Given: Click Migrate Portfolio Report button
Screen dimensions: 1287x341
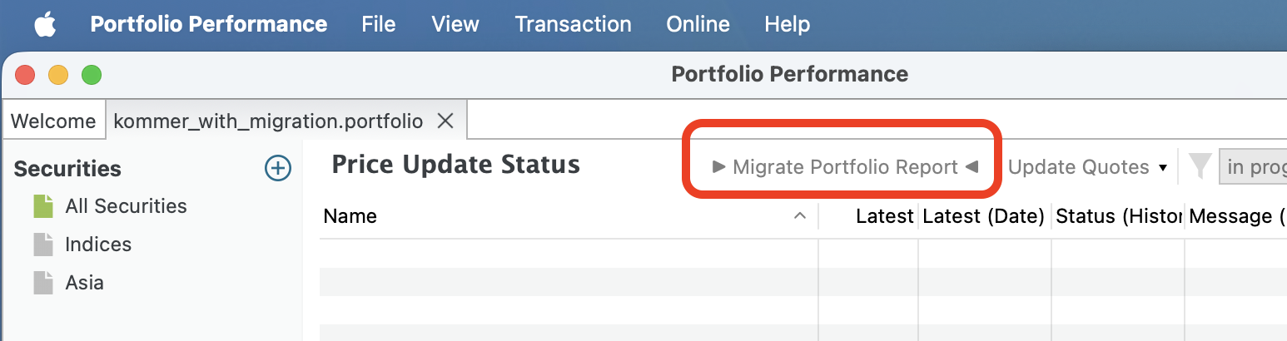Looking at the screenshot, I should [x=845, y=166].
